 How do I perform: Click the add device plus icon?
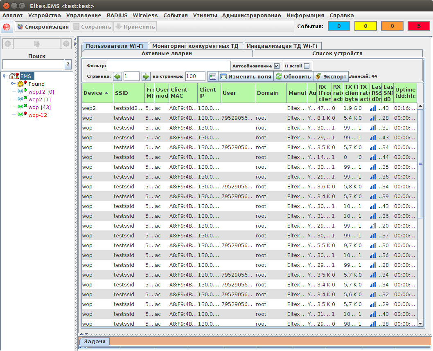8,44
